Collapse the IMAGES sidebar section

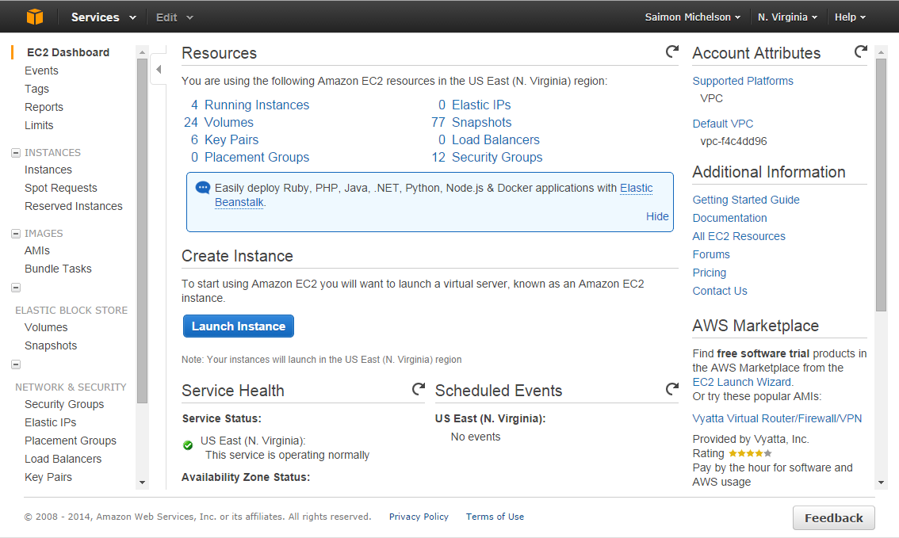point(16,234)
